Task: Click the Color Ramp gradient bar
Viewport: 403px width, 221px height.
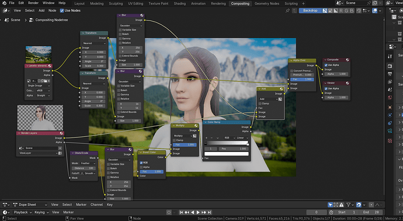Action: click(x=227, y=143)
